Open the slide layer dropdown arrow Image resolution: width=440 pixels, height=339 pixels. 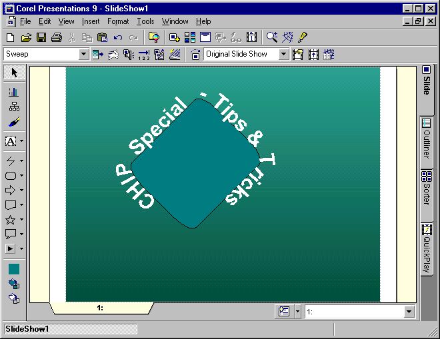[x=297, y=311]
